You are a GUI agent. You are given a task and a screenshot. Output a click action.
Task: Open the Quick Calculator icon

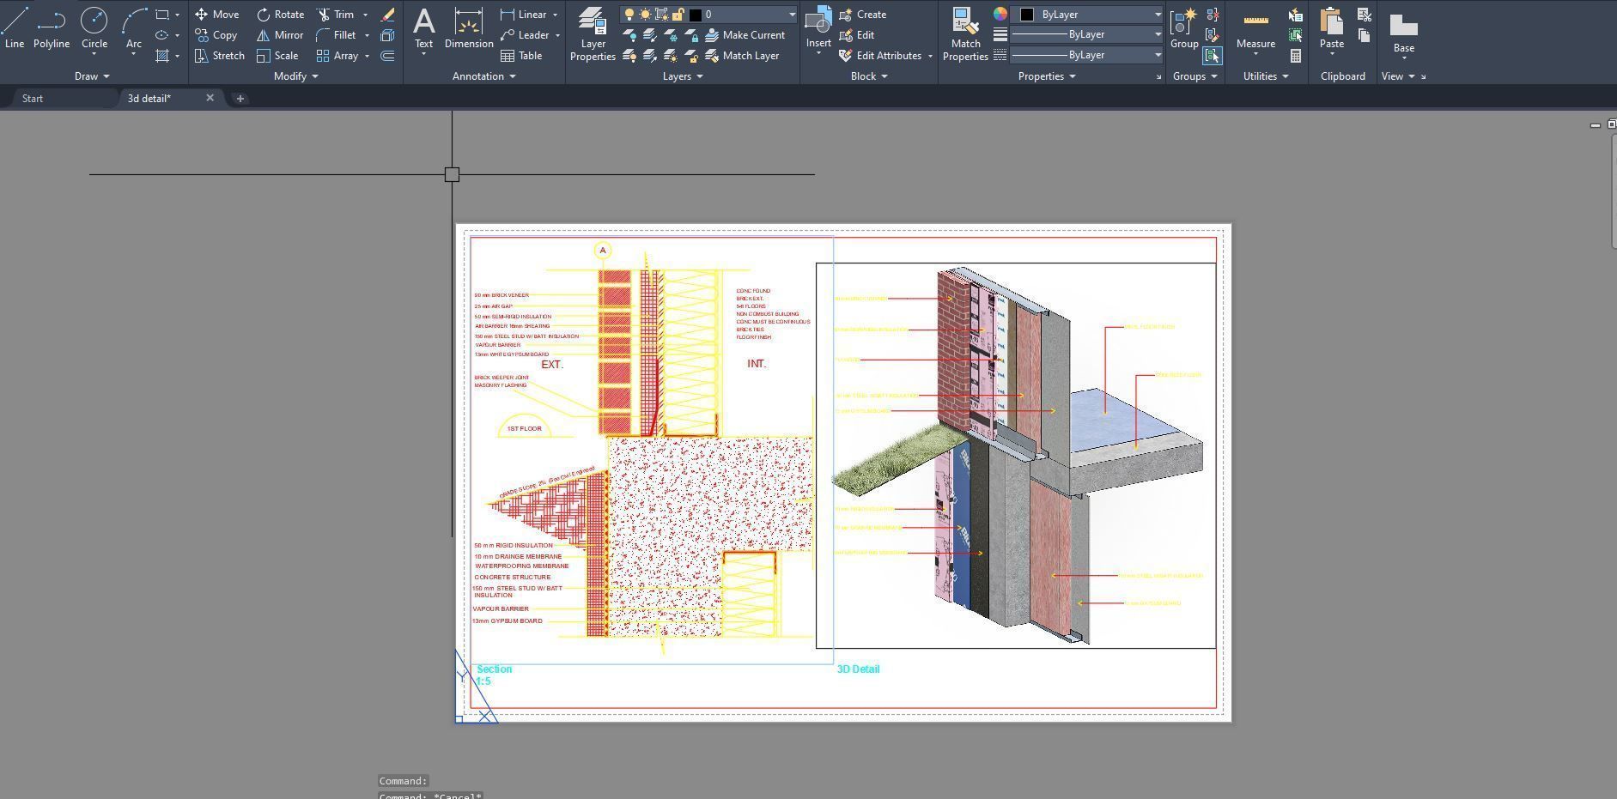[1296, 56]
